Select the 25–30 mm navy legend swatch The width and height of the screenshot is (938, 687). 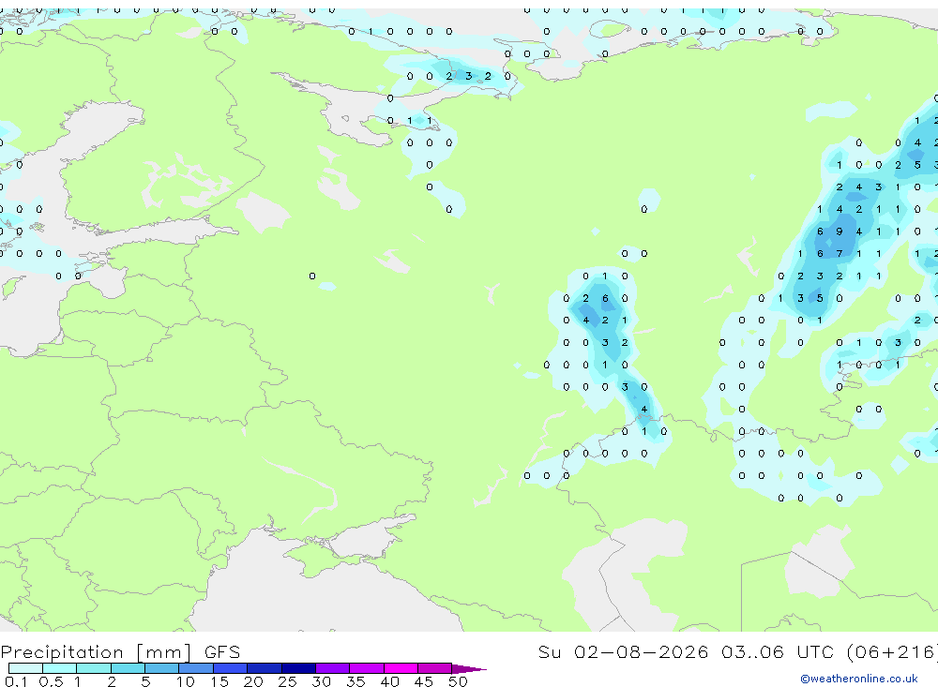tap(298, 668)
